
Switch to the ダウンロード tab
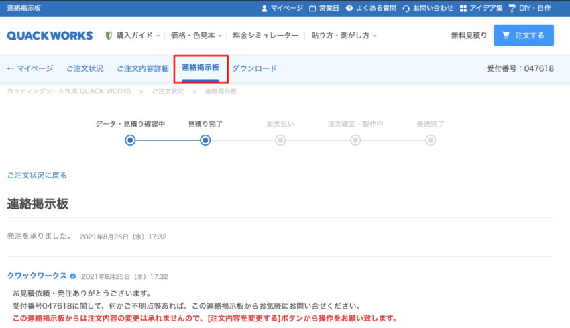254,68
